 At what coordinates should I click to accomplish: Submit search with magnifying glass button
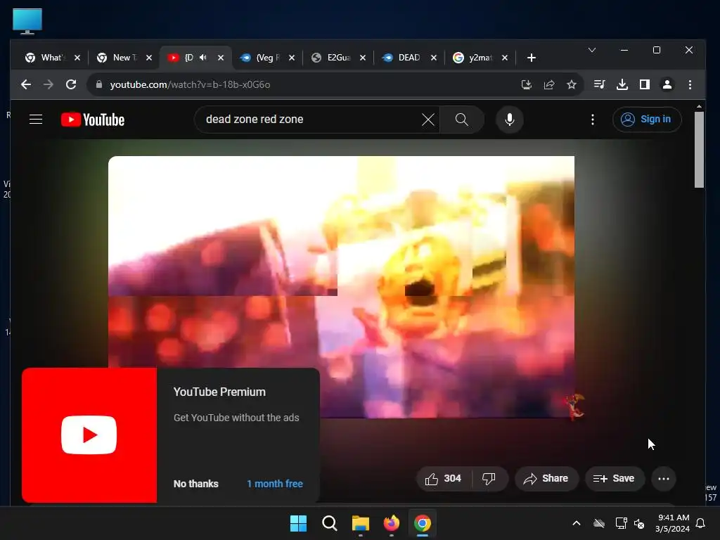pos(462,120)
